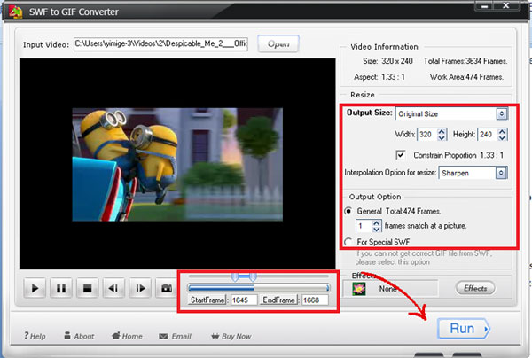The image size is (532, 358).
Task: Click the StartFrame value field 1645
Action: 245,300
